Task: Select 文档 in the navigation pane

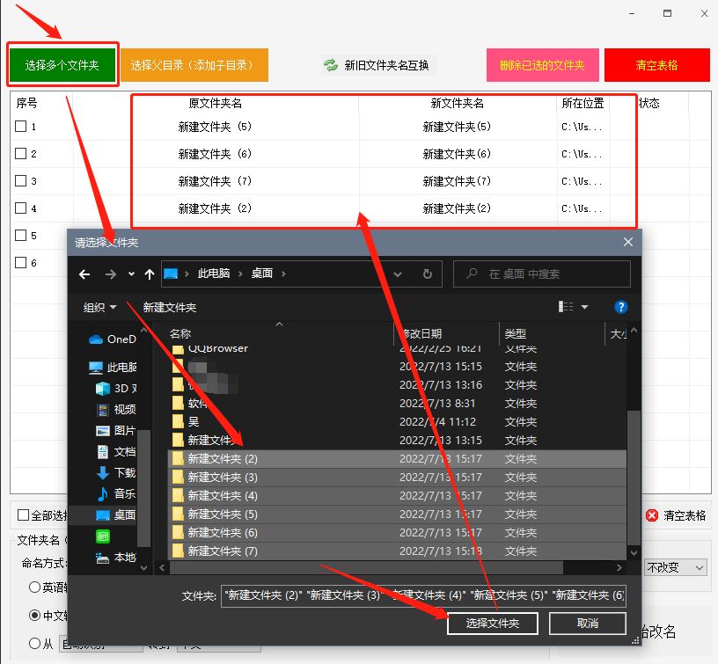Action: [116, 452]
